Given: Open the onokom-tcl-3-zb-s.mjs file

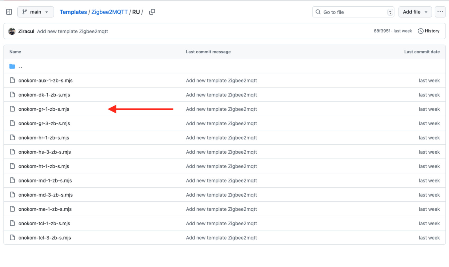Looking at the screenshot, I should pos(45,238).
